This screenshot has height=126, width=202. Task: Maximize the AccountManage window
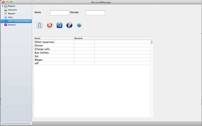point(11,2)
